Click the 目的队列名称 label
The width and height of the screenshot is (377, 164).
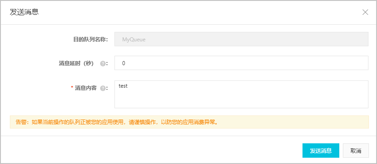[91, 40]
